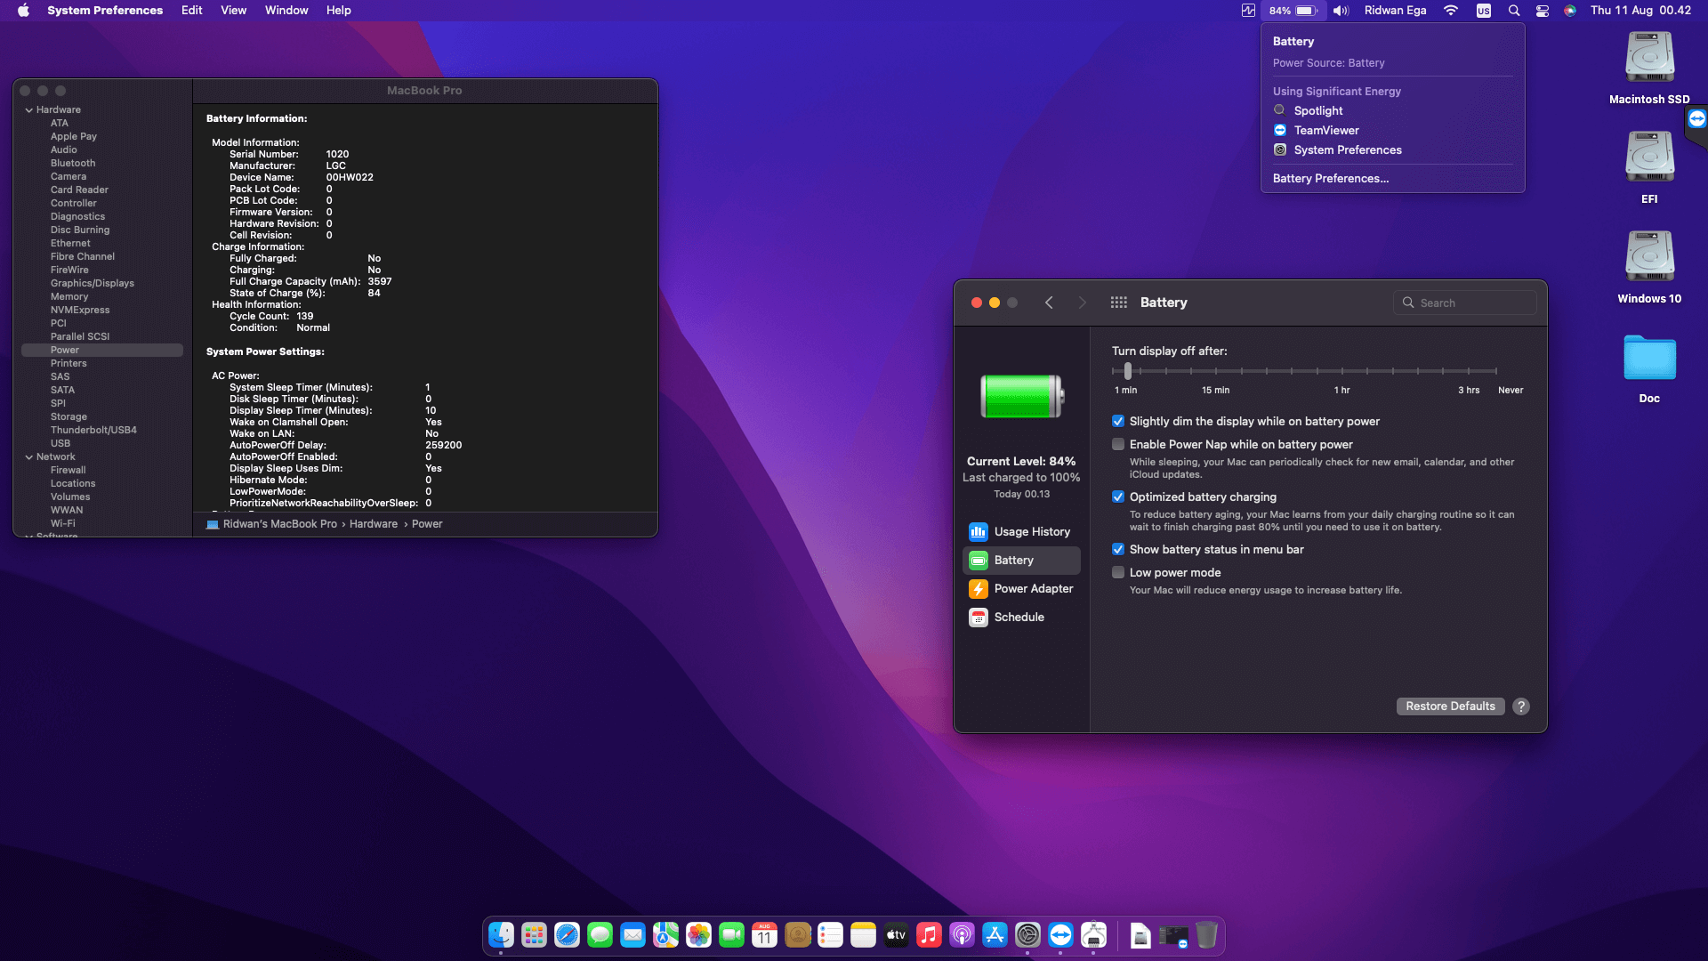The height and width of the screenshot is (961, 1708).
Task: Click the Restore Defaults button
Action: point(1450,707)
